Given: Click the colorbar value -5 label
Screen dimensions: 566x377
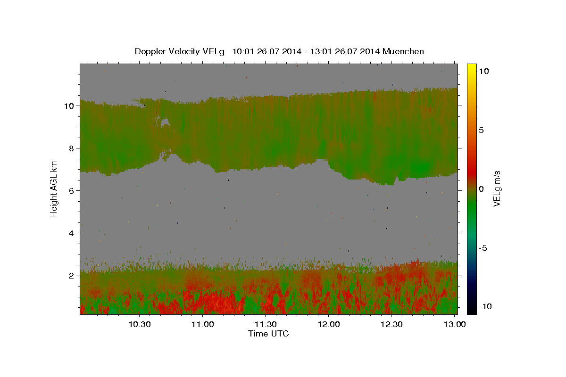Looking at the screenshot, I should [x=483, y=247].
